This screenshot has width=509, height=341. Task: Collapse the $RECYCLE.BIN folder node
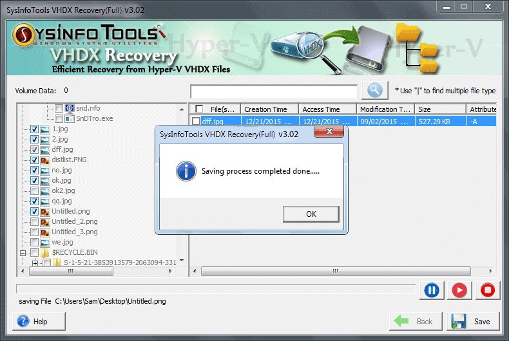(23, 253)
